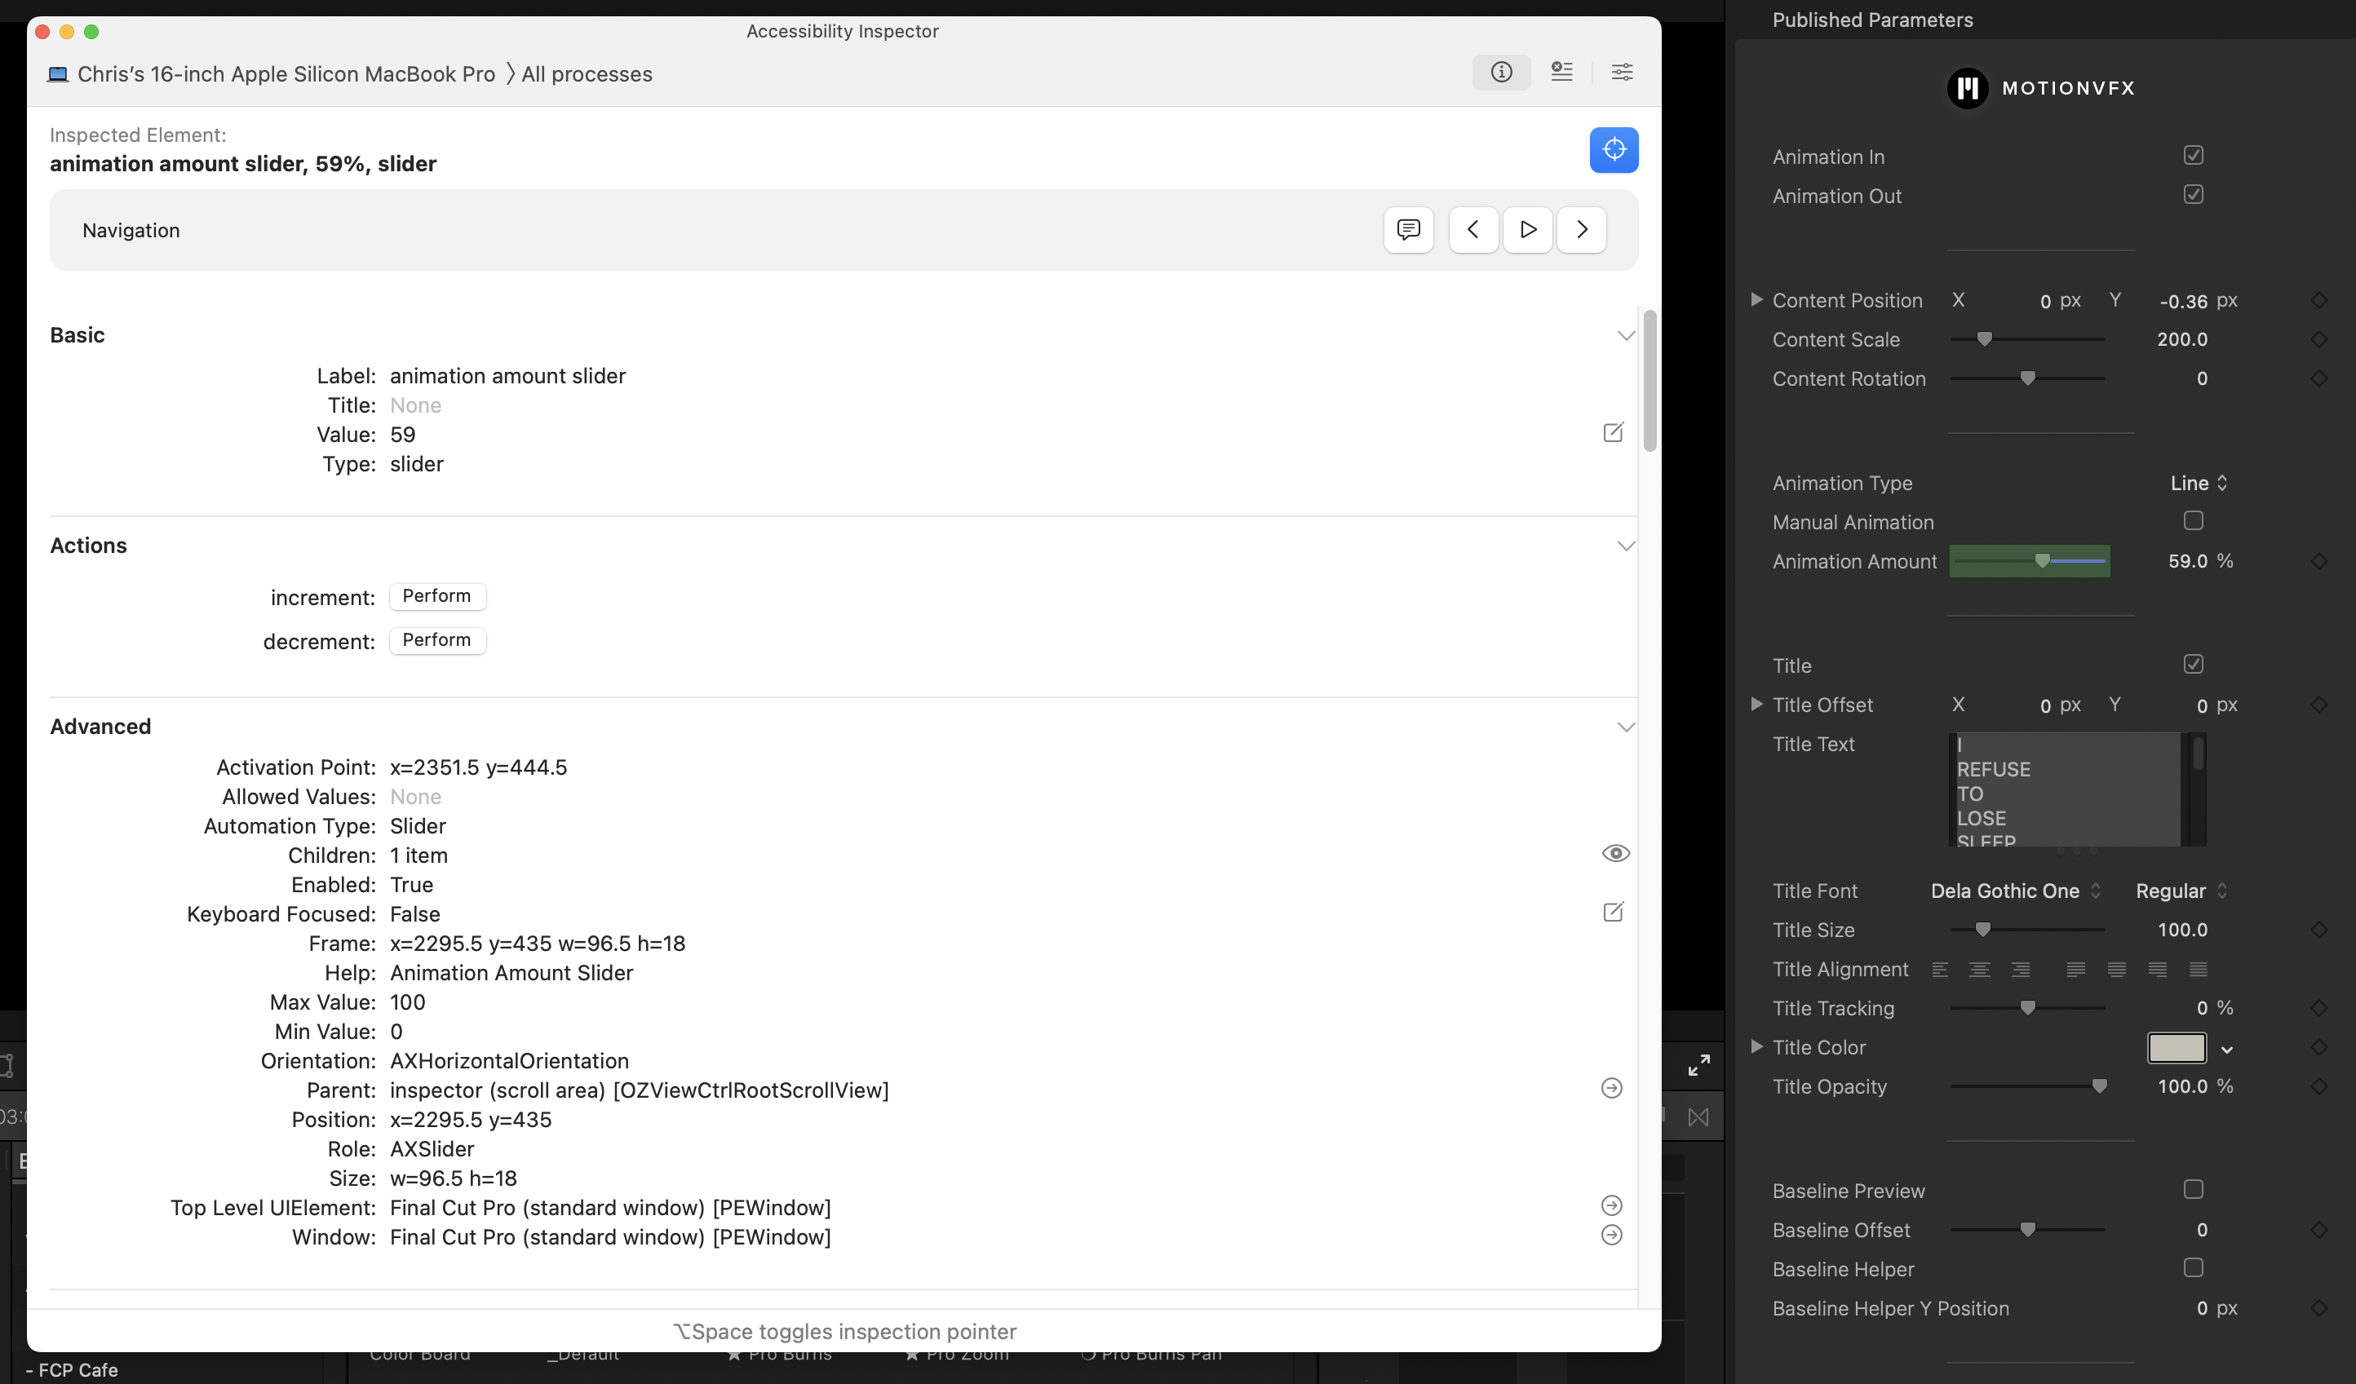Set Title Alignment to left
Image resolution: width=2356 pixels, height=1384 pixels.
[1940, 969]
